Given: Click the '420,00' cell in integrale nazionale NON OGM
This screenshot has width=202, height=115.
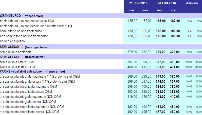Looking at the screenshot, I should click(146, 97).
